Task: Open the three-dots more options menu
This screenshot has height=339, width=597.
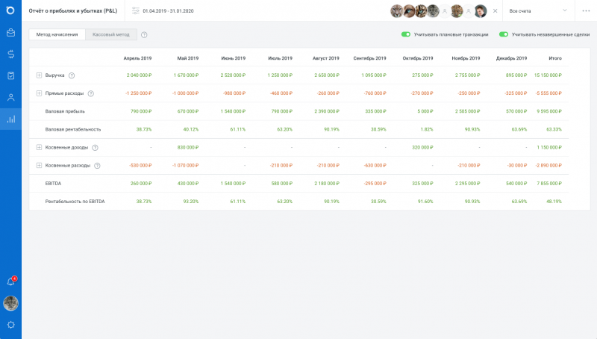Action: coord(585,11)
